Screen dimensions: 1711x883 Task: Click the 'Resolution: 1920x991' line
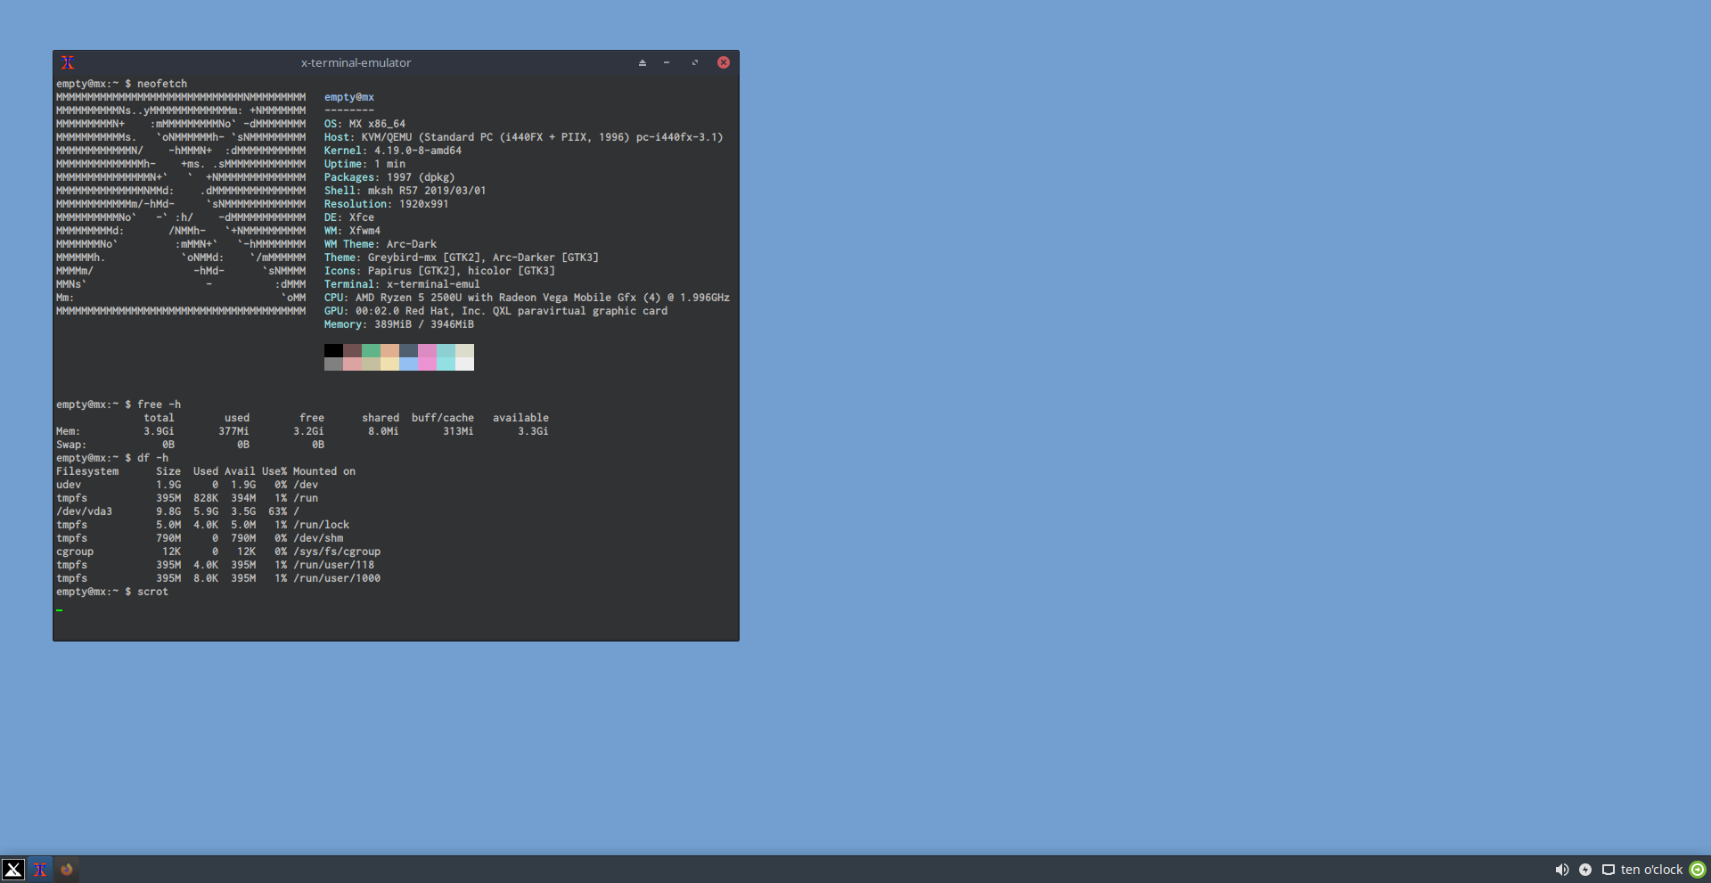tap(387, 204)
